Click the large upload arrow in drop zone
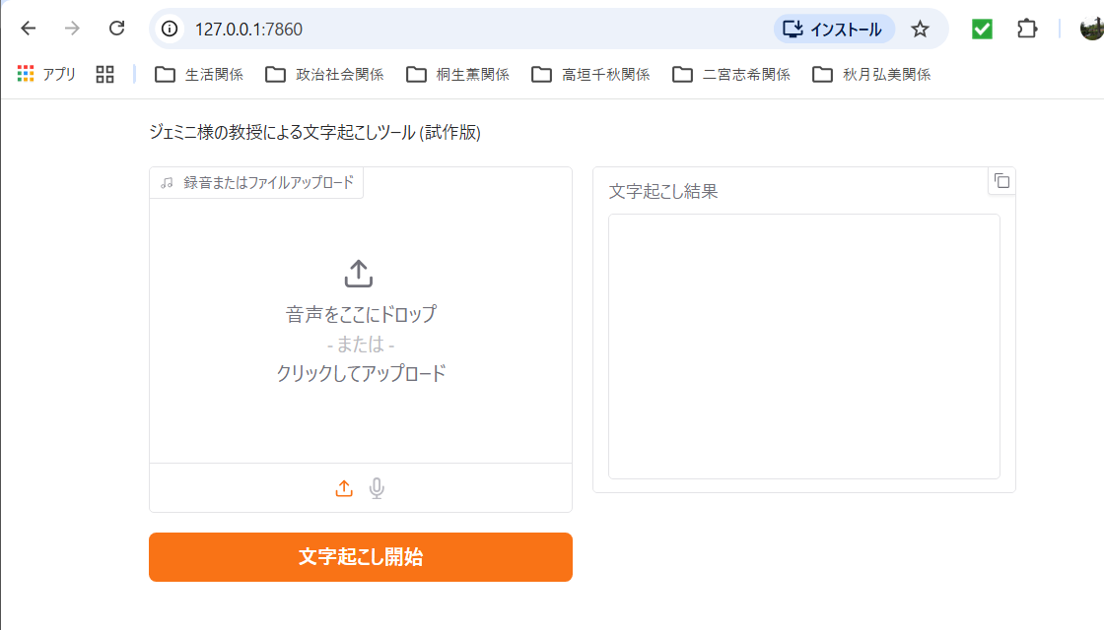The height and width of the screenshot is (630, 1104). coord(359,274)
